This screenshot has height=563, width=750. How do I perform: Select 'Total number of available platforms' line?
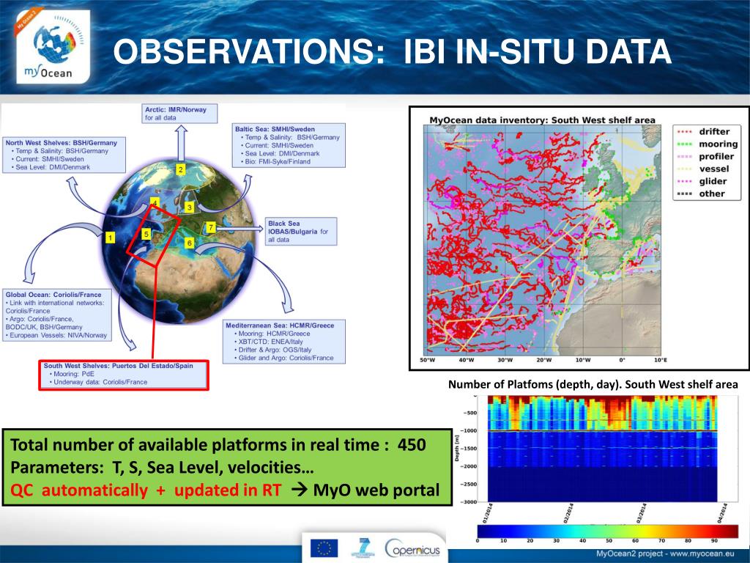(x=218, y=445)
